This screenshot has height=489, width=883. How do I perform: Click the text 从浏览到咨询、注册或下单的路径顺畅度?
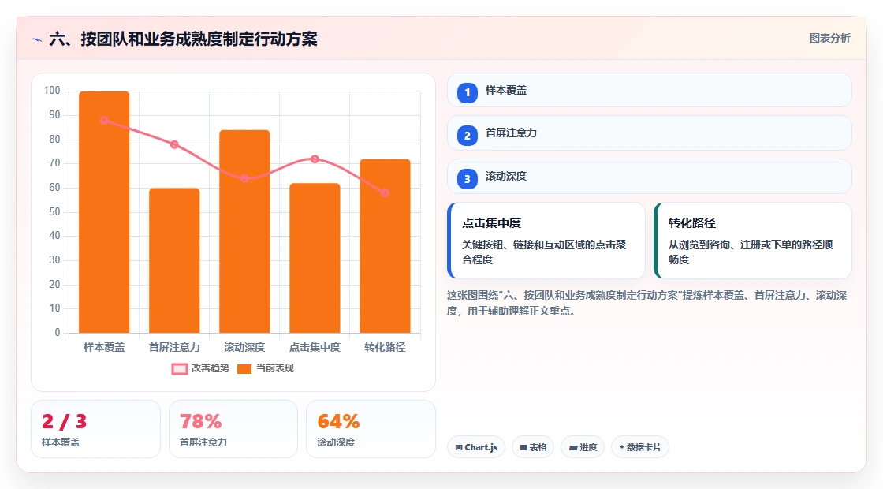751,252
